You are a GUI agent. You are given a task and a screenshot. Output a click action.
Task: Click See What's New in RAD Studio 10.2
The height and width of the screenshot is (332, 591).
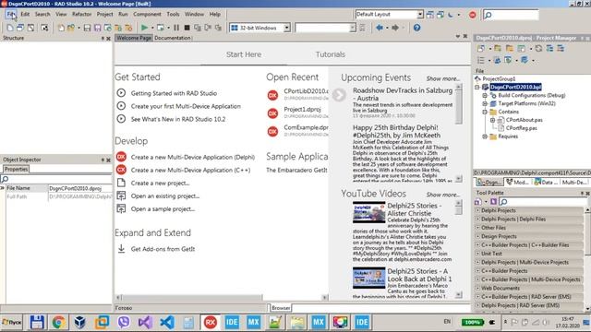[178, 119]
